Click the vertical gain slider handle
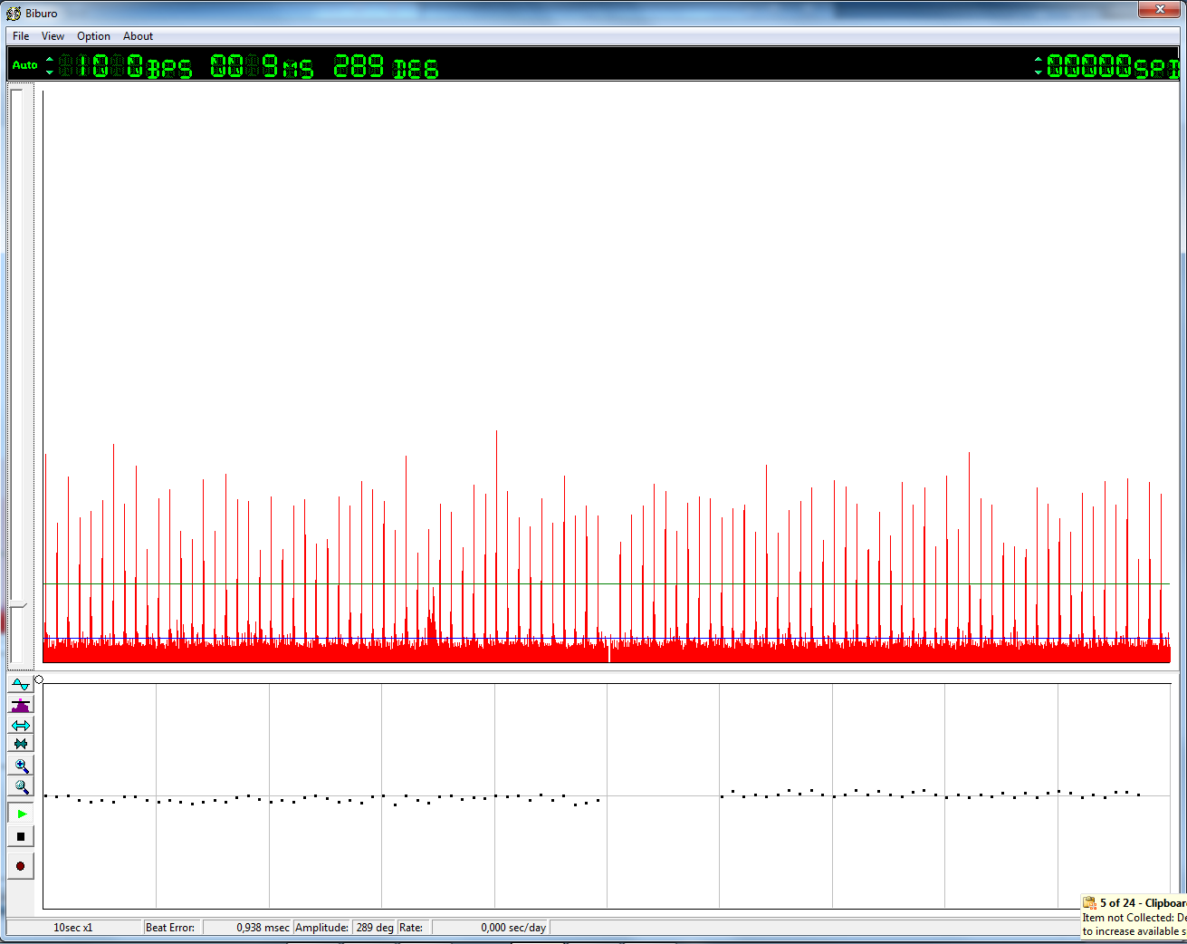The height and width of the screenshot is (944, 1187). [x=18, y=604]
